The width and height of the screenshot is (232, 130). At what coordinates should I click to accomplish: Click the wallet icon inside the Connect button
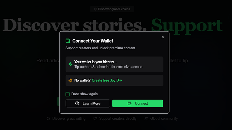pos(129,103)
